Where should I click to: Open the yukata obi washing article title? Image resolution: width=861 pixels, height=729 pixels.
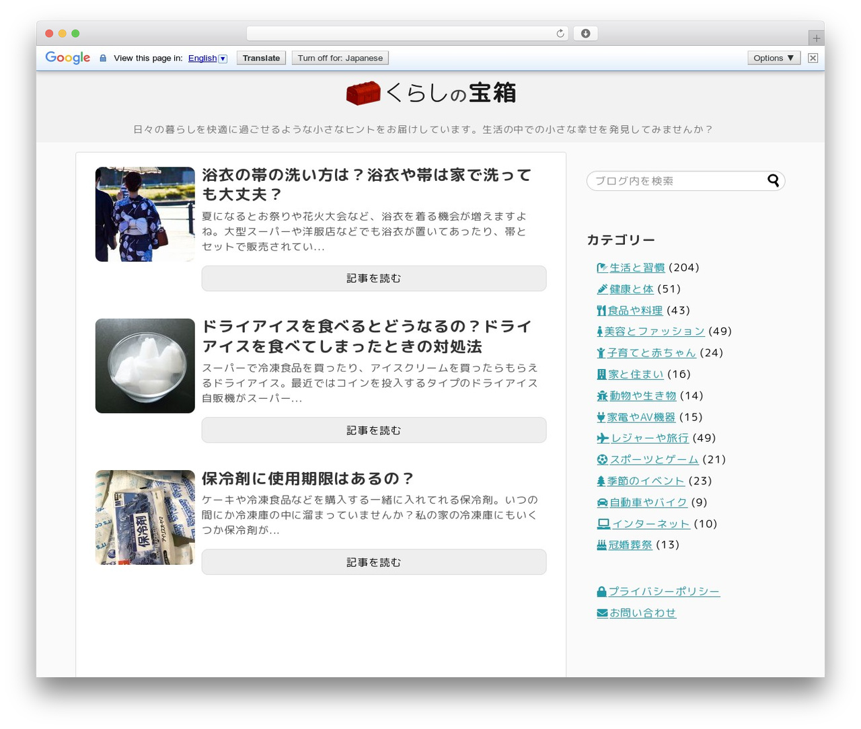coord(367,185)
